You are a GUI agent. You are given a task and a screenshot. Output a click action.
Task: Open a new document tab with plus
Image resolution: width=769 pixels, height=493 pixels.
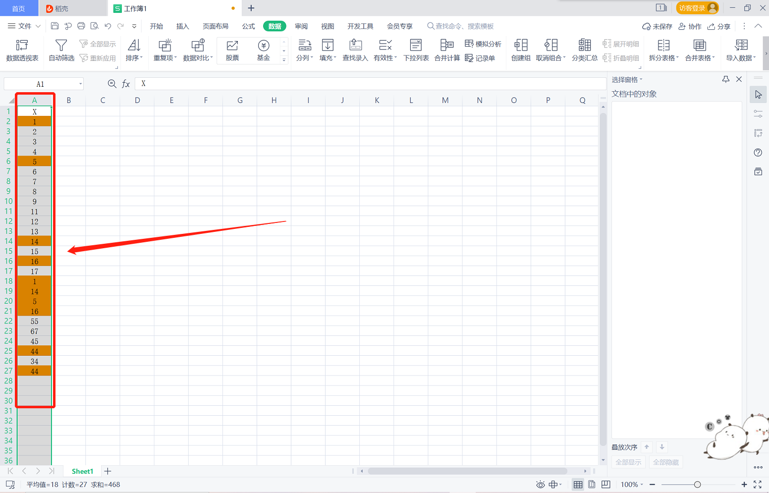point(251,8)
